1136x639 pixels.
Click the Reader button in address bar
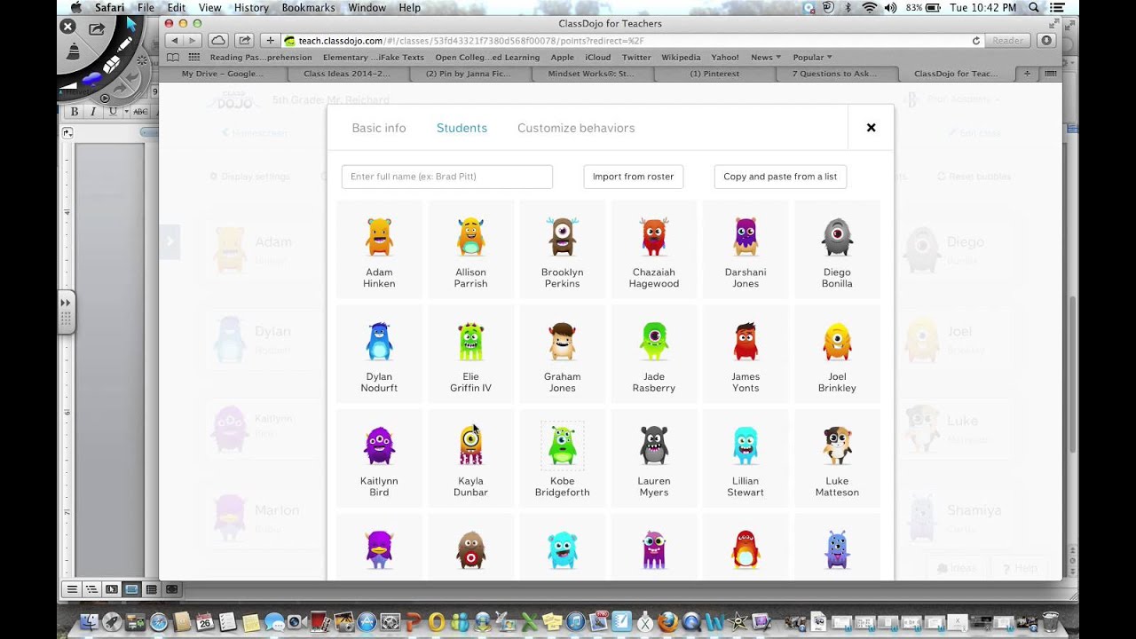pyautogui.click(x=1007, y=41)
